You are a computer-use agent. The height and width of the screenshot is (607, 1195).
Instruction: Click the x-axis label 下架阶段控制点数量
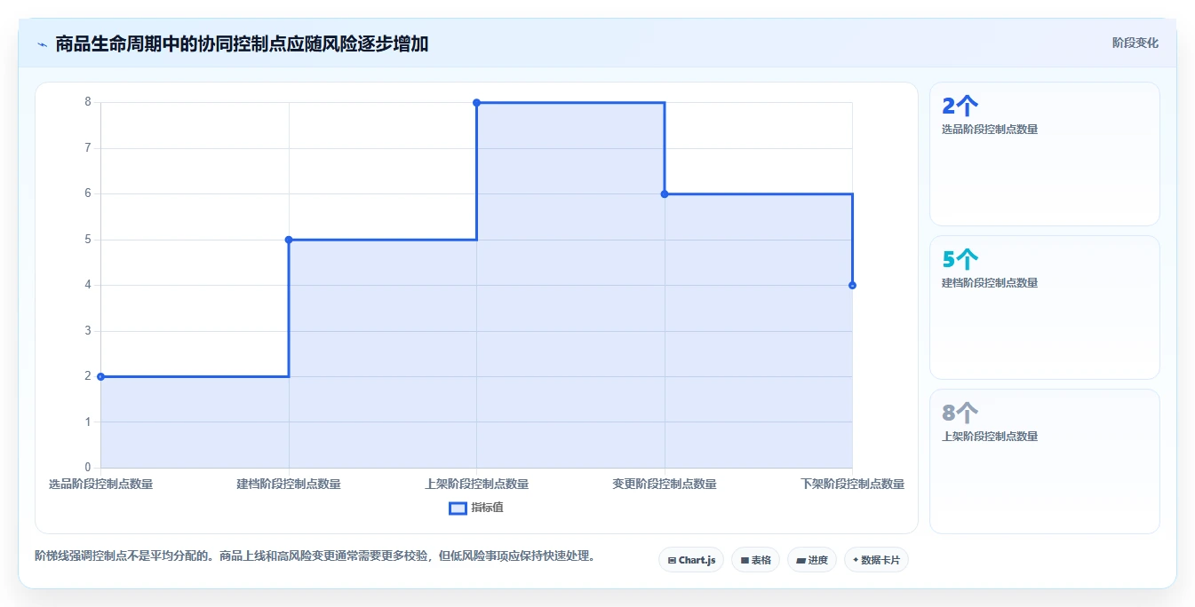(x=852, y=484)
